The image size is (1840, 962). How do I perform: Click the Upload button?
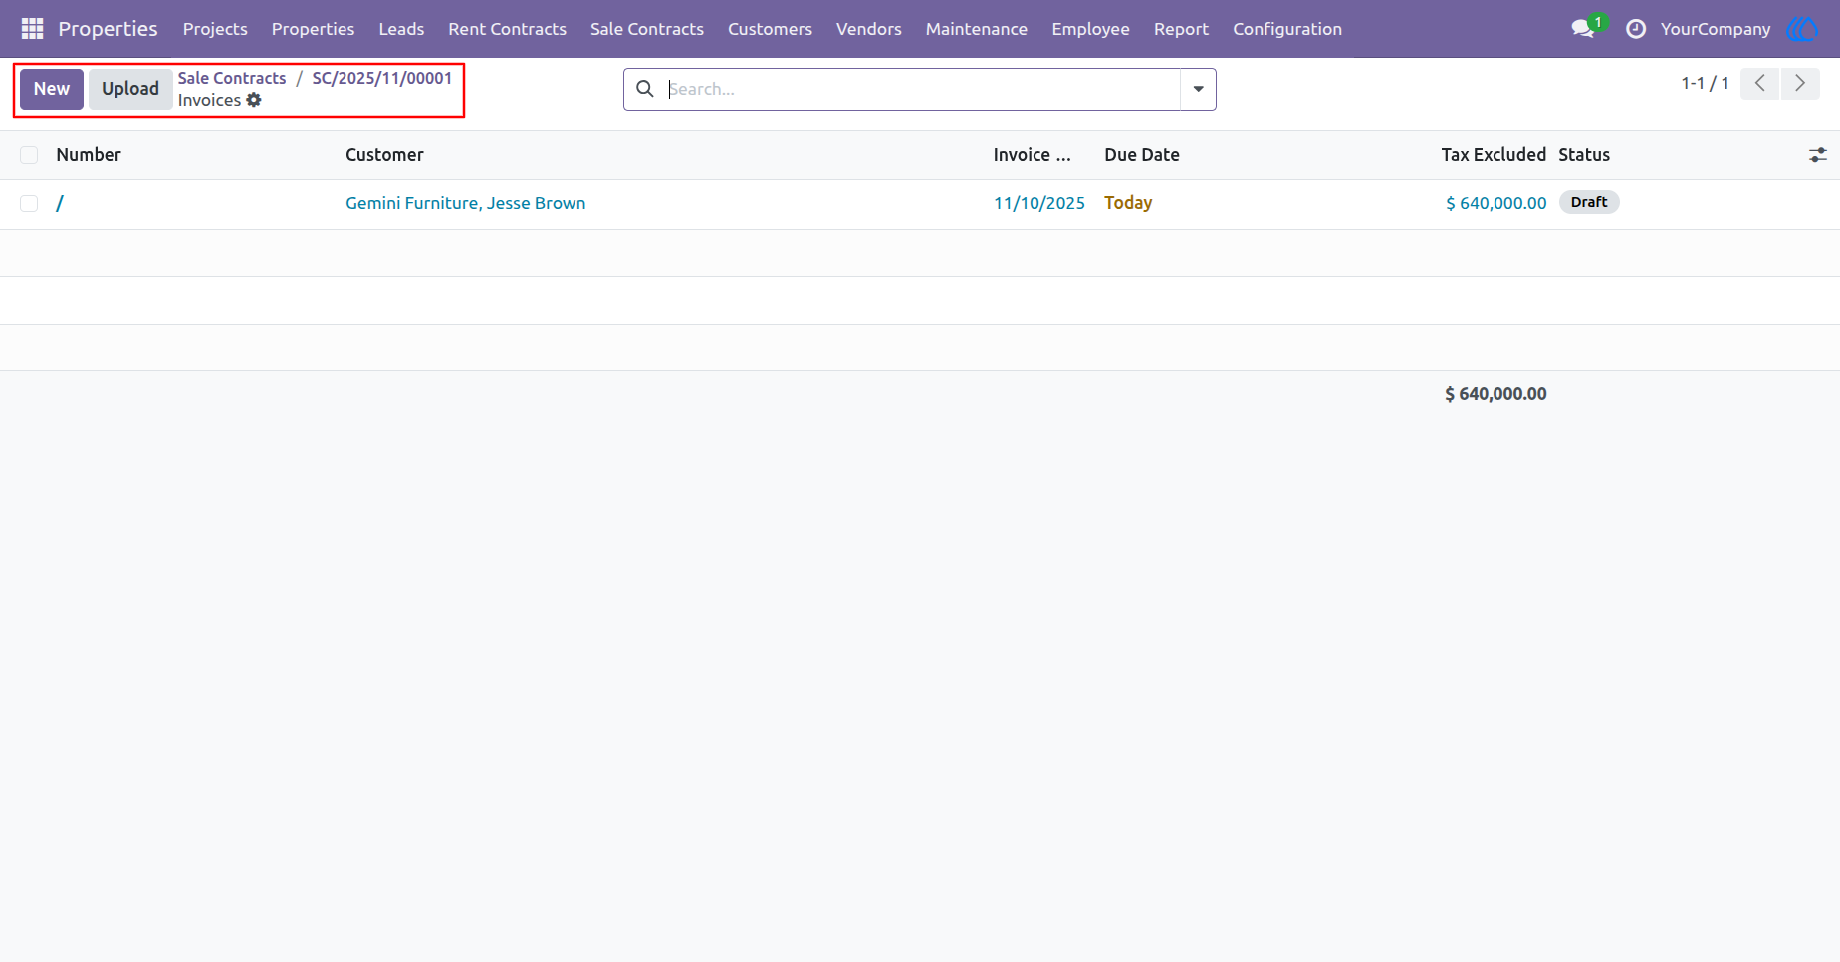pos(130,89)
